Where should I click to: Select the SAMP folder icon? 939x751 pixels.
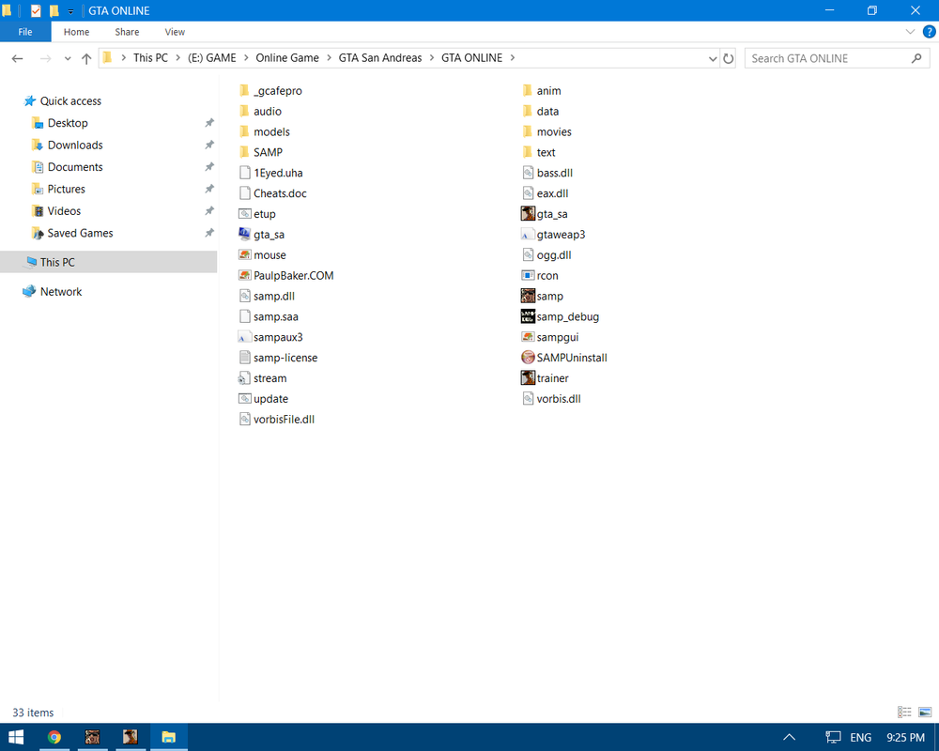pos(244,152)
